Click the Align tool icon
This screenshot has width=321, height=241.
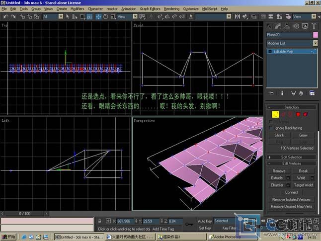click(x=245, y=16)
